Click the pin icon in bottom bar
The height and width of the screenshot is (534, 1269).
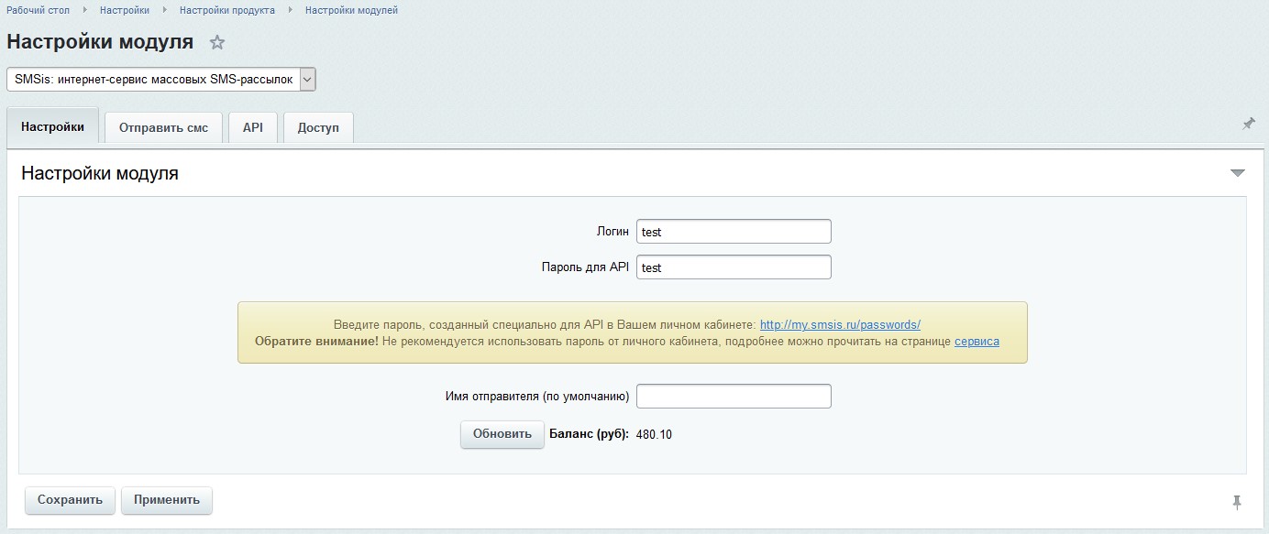tap(1237, 501)
